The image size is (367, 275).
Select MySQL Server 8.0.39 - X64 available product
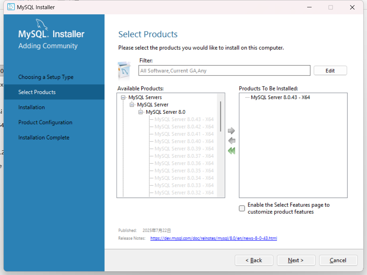pyautogui.click(x=184, y=148)
